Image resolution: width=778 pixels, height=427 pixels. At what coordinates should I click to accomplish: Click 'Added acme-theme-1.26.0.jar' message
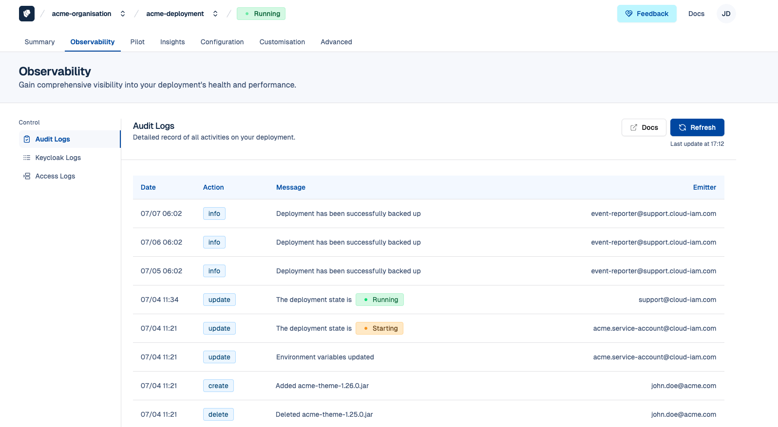(322, 386)
